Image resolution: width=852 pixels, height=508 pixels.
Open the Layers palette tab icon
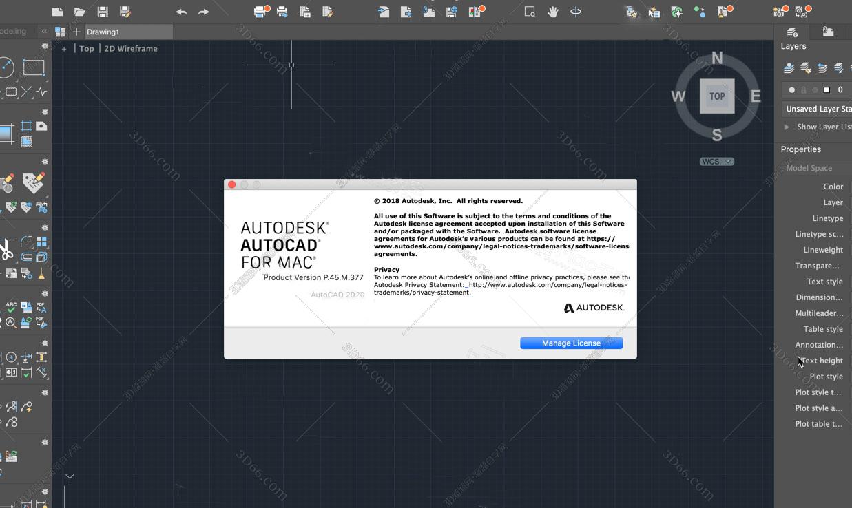coord(792,32)
